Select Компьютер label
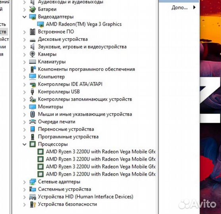221x214 pixels. [x=51, y=77]
